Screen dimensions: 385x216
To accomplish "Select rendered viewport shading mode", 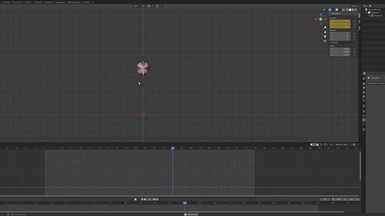I will pos(356,10).
